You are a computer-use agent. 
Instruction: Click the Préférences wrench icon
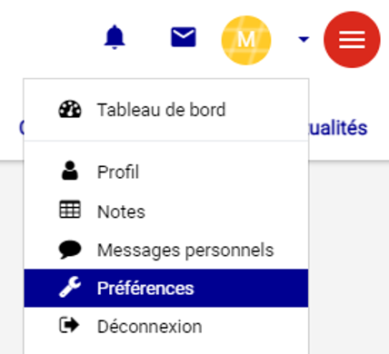point(70,287)
